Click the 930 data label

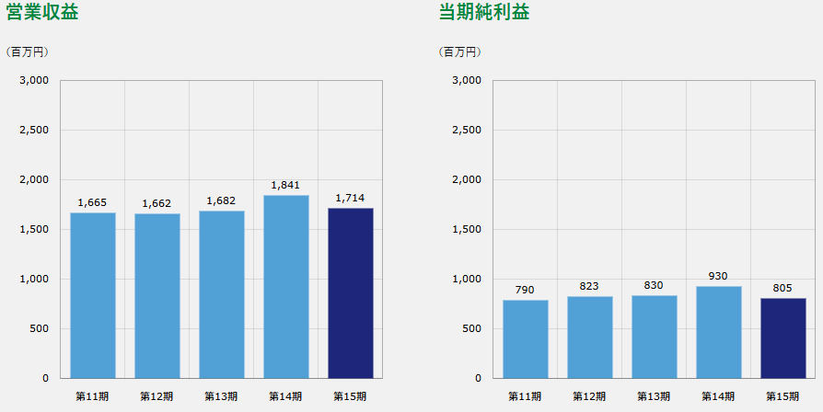tap(719, 276)
